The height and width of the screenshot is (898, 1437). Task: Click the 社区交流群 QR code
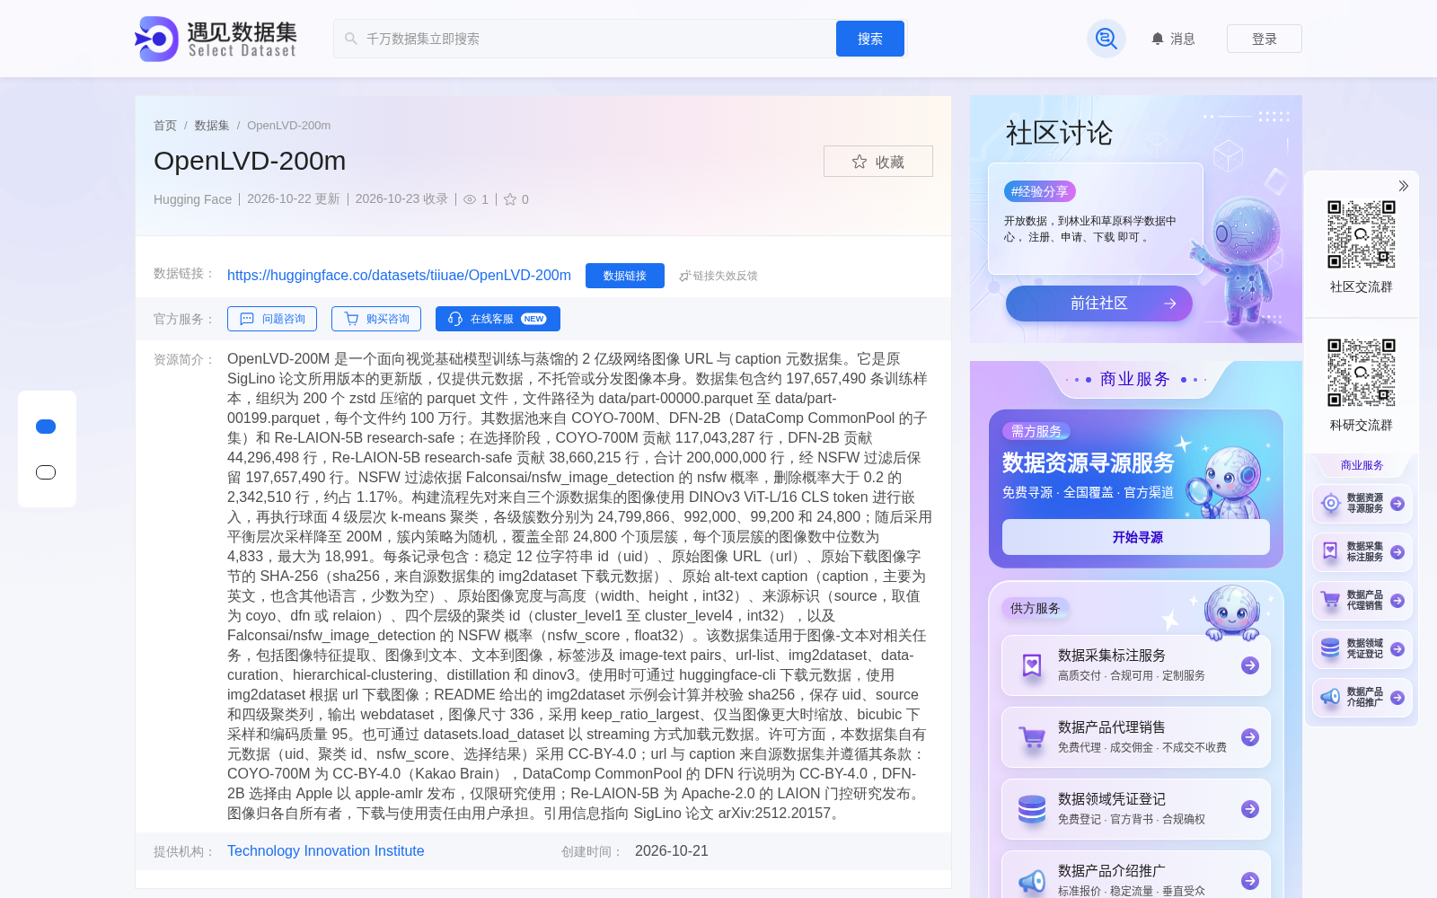coord(1362,234)
